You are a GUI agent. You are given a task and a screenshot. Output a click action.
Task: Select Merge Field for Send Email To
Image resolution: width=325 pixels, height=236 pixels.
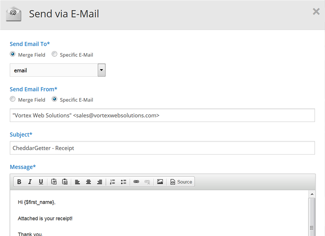(x=13, y=54)
